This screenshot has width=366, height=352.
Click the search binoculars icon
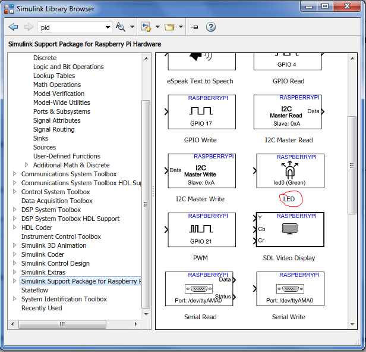121,27
